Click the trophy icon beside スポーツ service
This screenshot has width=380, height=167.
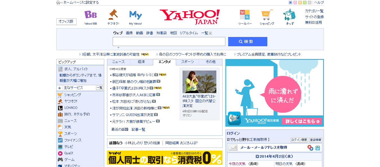[60, 134]
